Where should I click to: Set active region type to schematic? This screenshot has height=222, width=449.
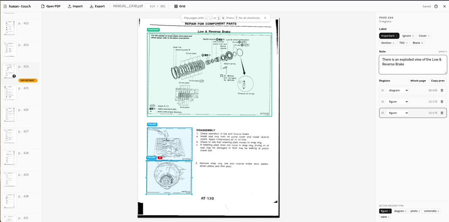[431, 211]
